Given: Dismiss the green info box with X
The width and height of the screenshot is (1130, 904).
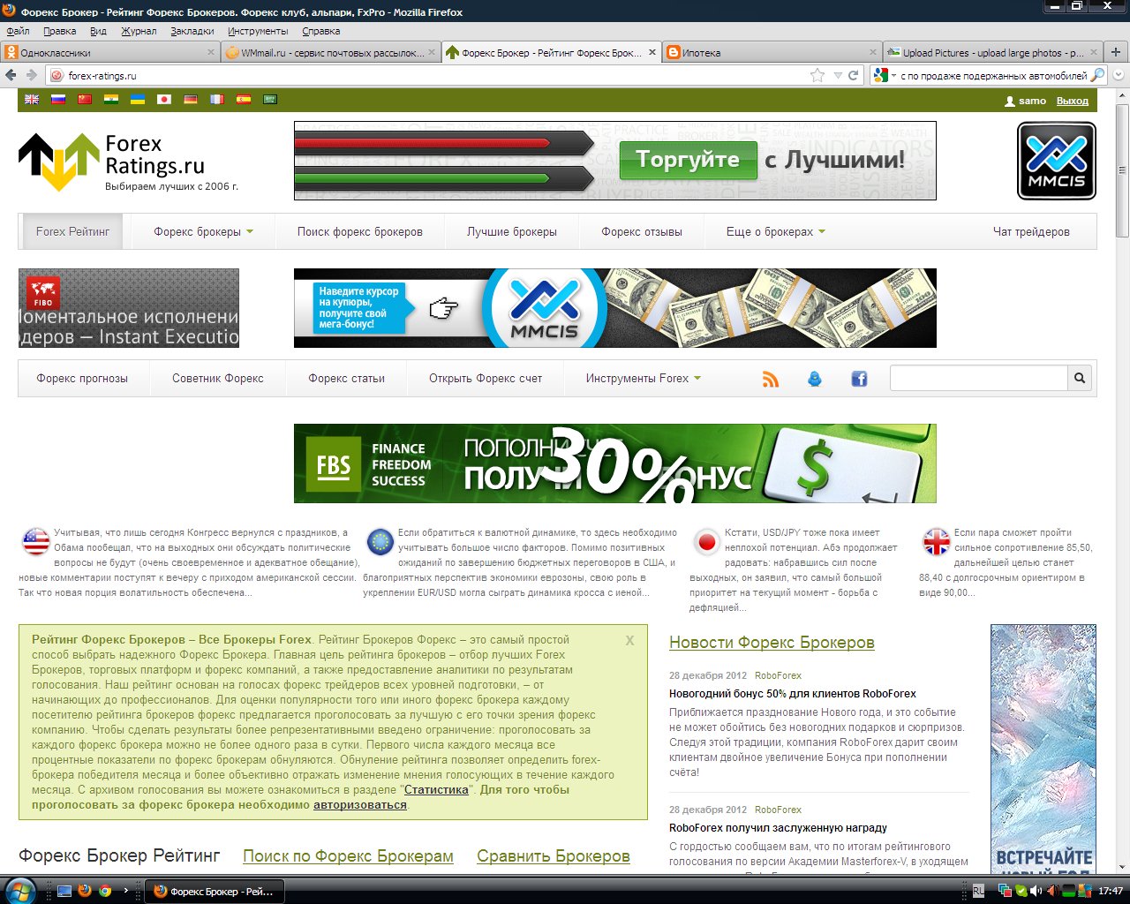Looking at the screenshot, I should [629, 640].
